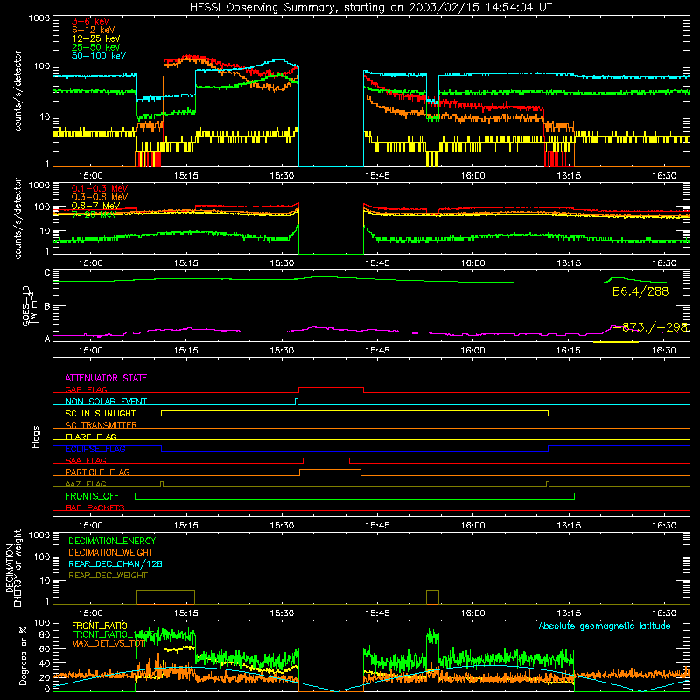Click the orange 6-12 keV legend label
The height and width of the screenshot is (700, 700).
[94, 30]
